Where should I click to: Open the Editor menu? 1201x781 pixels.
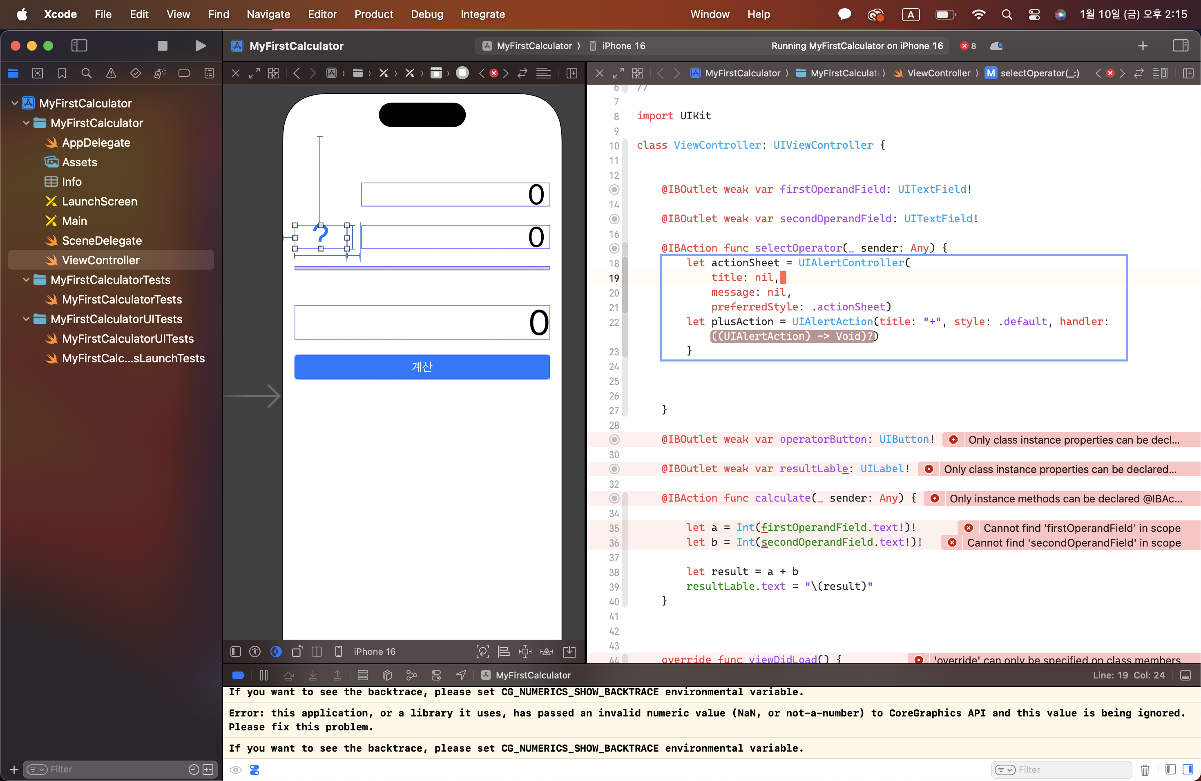[x=322, y=14]
